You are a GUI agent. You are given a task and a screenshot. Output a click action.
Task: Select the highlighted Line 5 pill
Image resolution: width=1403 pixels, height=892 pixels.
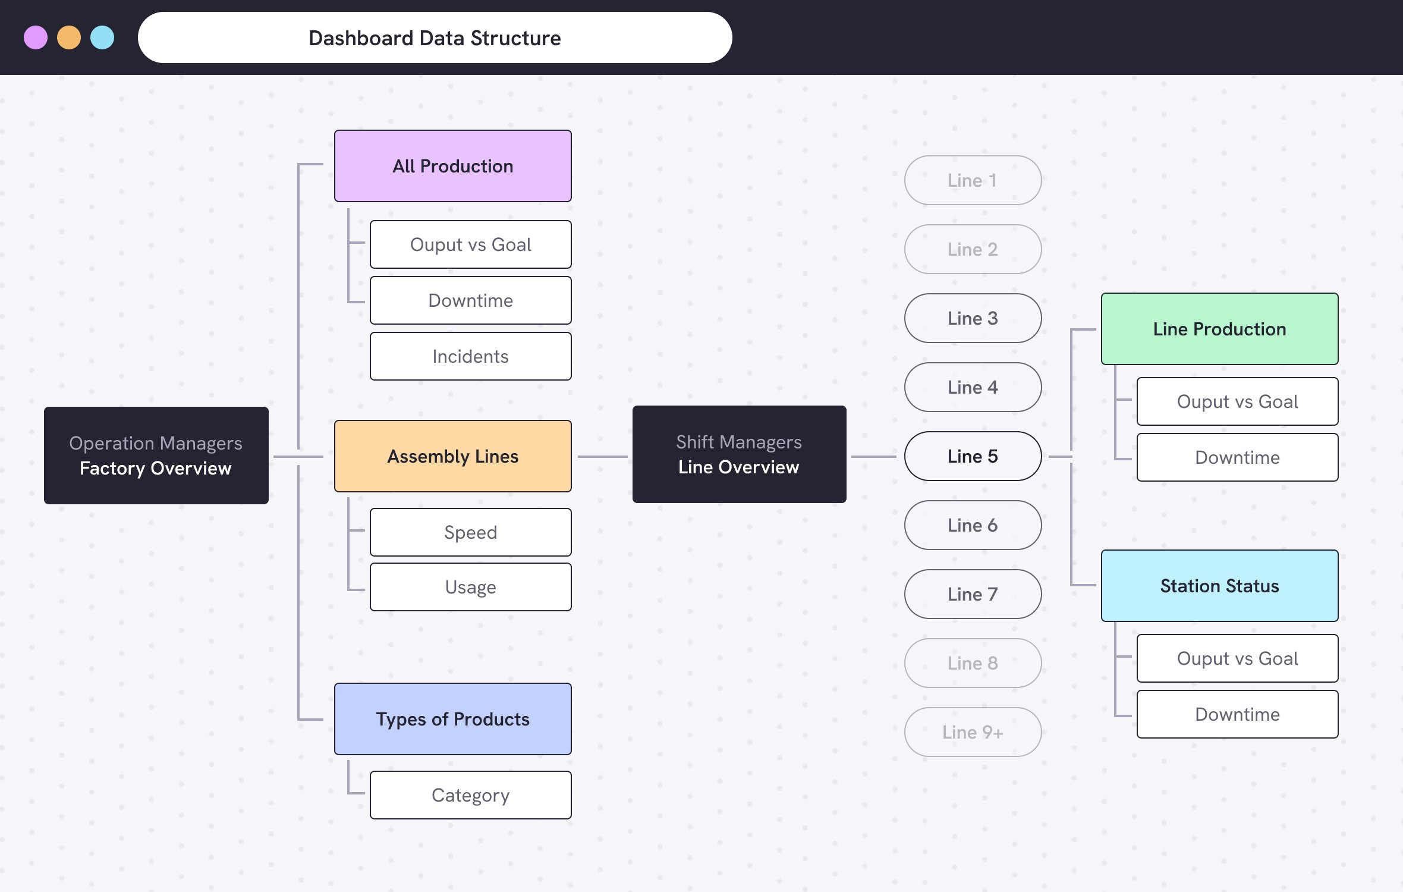point(973,456)
